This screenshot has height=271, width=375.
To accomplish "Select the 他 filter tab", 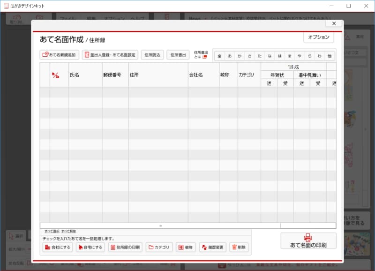I will point(330,56).
